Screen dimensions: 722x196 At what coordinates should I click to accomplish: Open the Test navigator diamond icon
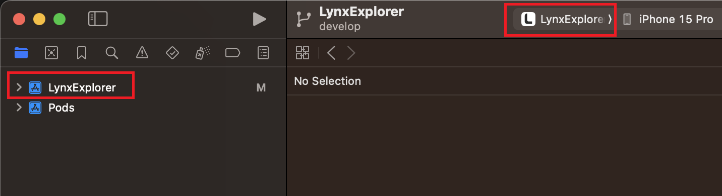(172, 53)
